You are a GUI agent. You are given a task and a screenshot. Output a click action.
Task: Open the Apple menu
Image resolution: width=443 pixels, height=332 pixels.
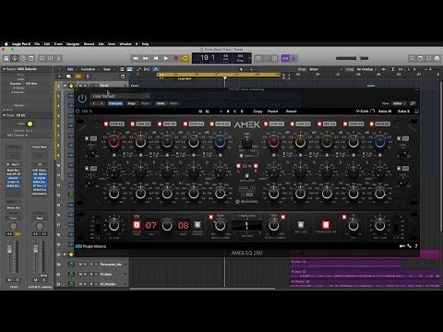click(6, 44)
